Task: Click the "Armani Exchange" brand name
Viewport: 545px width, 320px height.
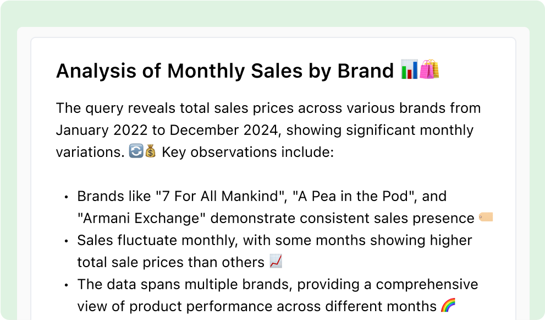Action: pyautogui.click(x=141, y=218)
